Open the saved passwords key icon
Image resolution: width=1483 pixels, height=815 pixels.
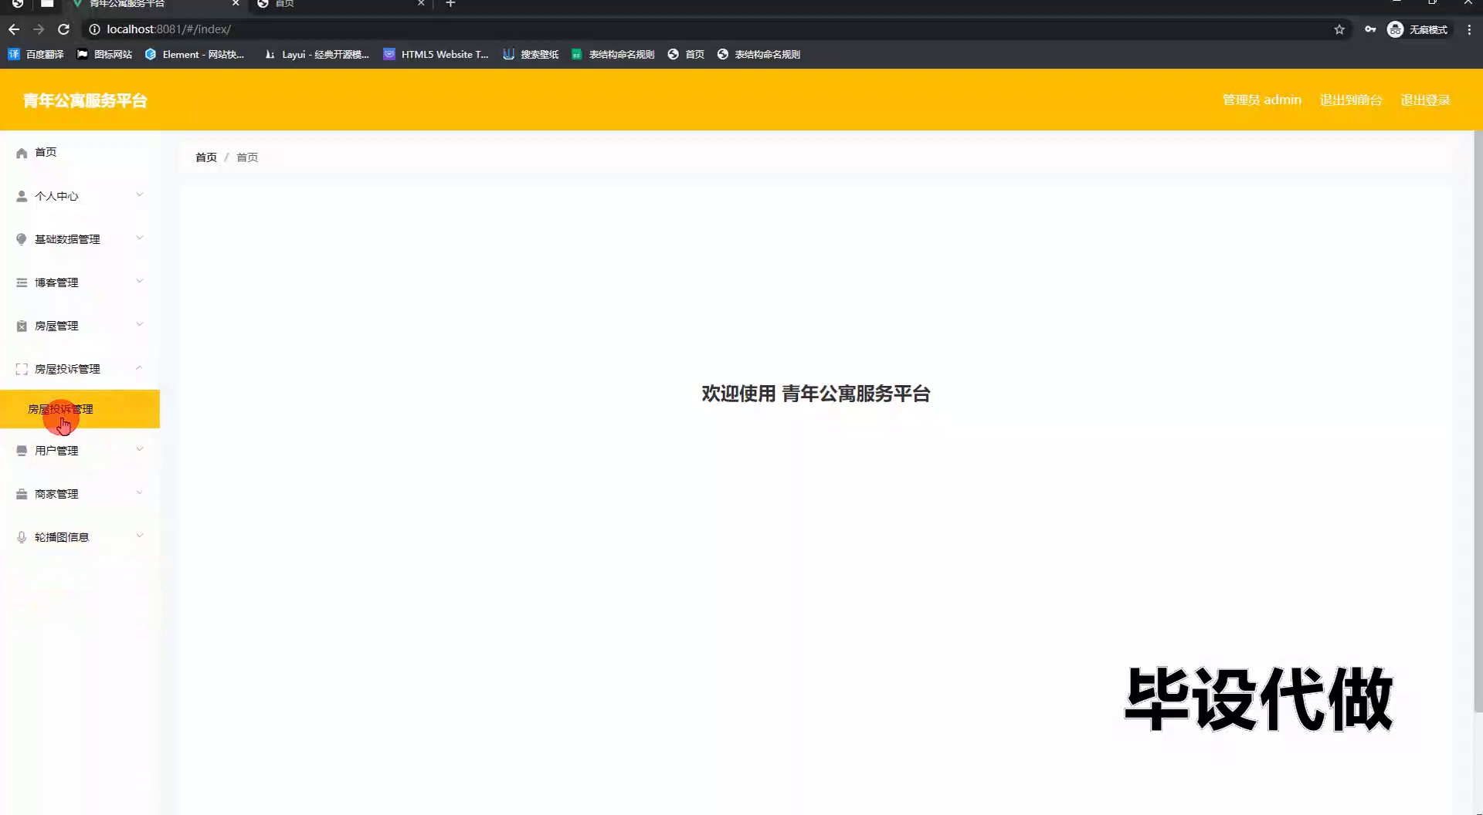click(1370, 29)
